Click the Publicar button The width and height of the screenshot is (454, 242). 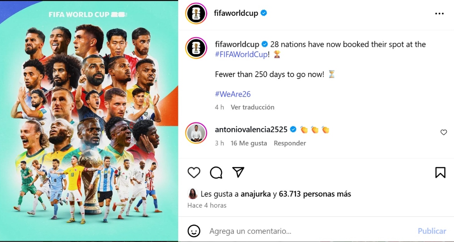[x=432, y=231]
